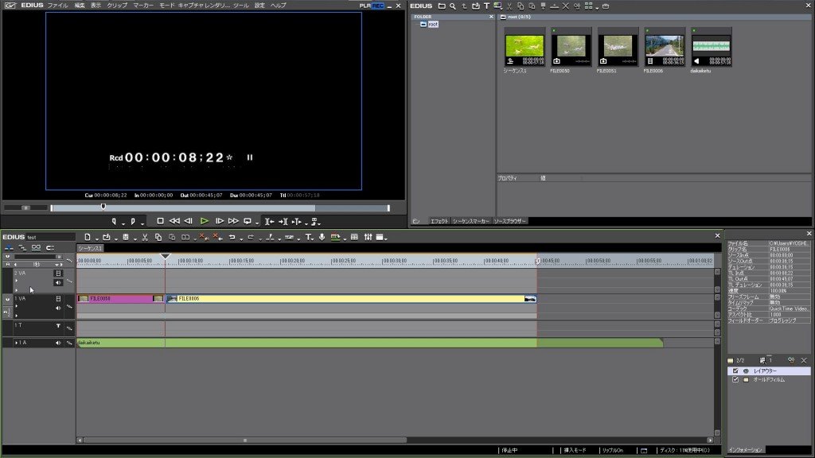
Task: Set the In point marker
Action: [x=114, y=222]
